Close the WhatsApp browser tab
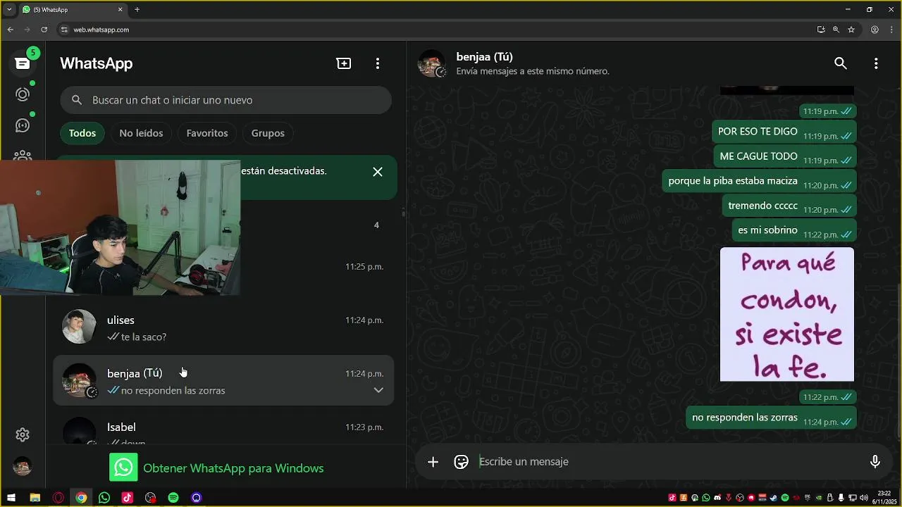The width and height of the screenshot is (902, 507). tap(120, 10)
